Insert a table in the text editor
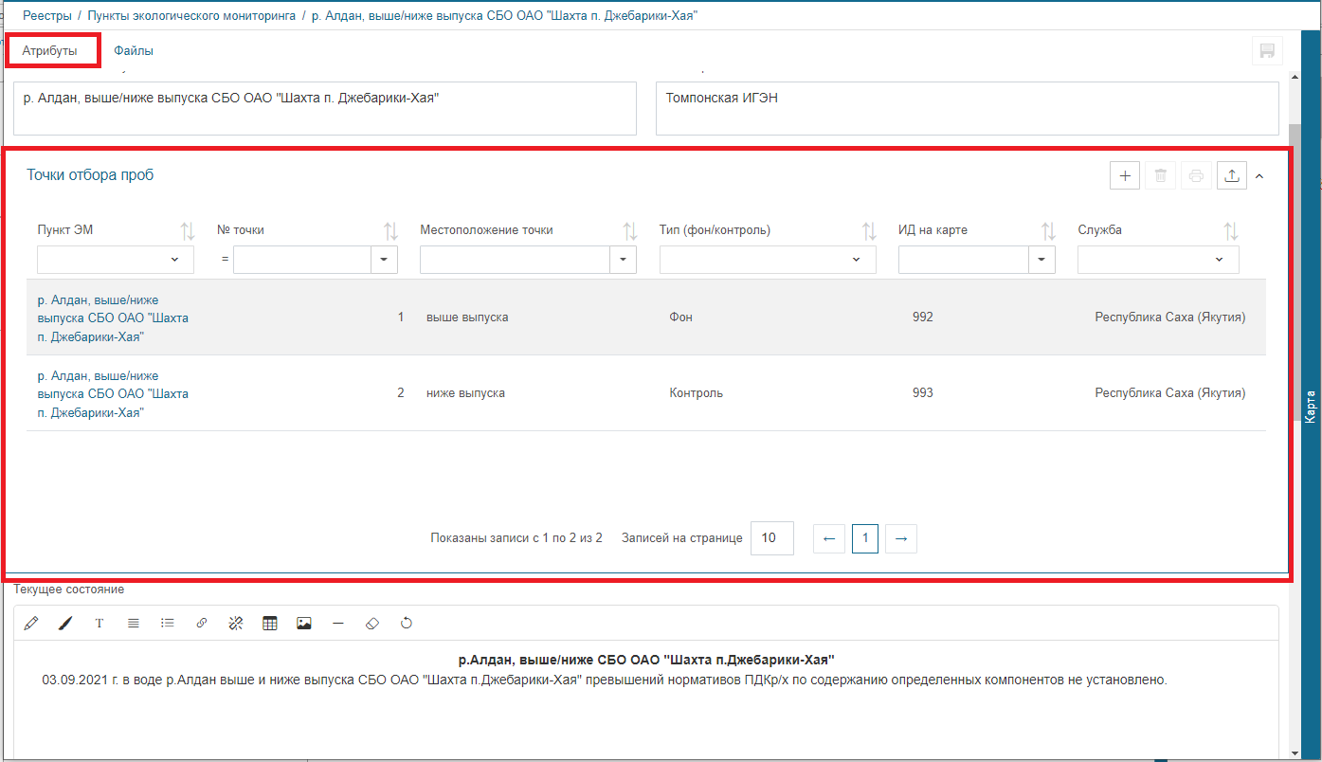Image resolution: width=1322 pixels, height=762 pixels. [270, 624]
